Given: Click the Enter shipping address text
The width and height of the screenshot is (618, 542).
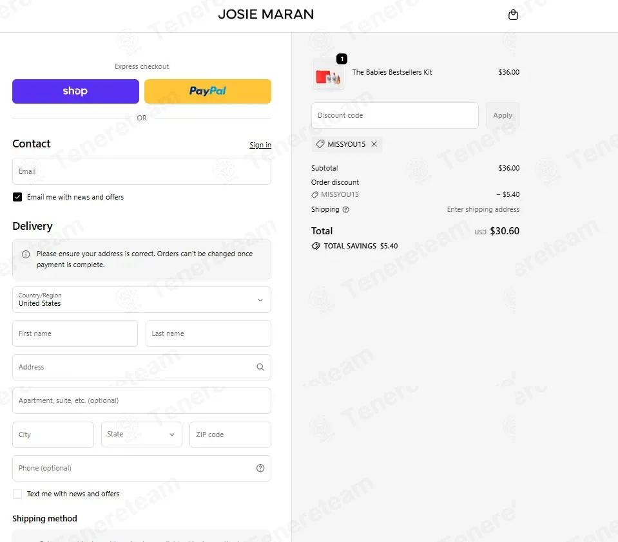Looking at the screenshot, I should [483, 209].
